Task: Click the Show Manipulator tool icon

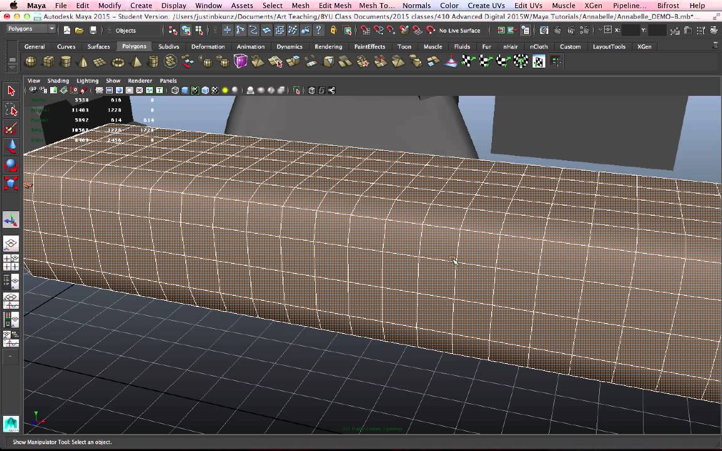Action: 11,220
